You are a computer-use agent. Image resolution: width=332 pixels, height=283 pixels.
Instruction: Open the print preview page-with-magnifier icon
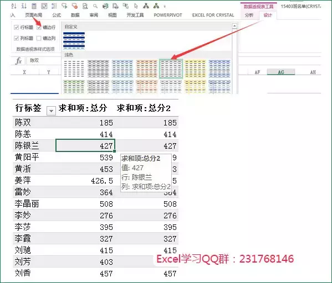pyautogui.click(x=85, y=6)
